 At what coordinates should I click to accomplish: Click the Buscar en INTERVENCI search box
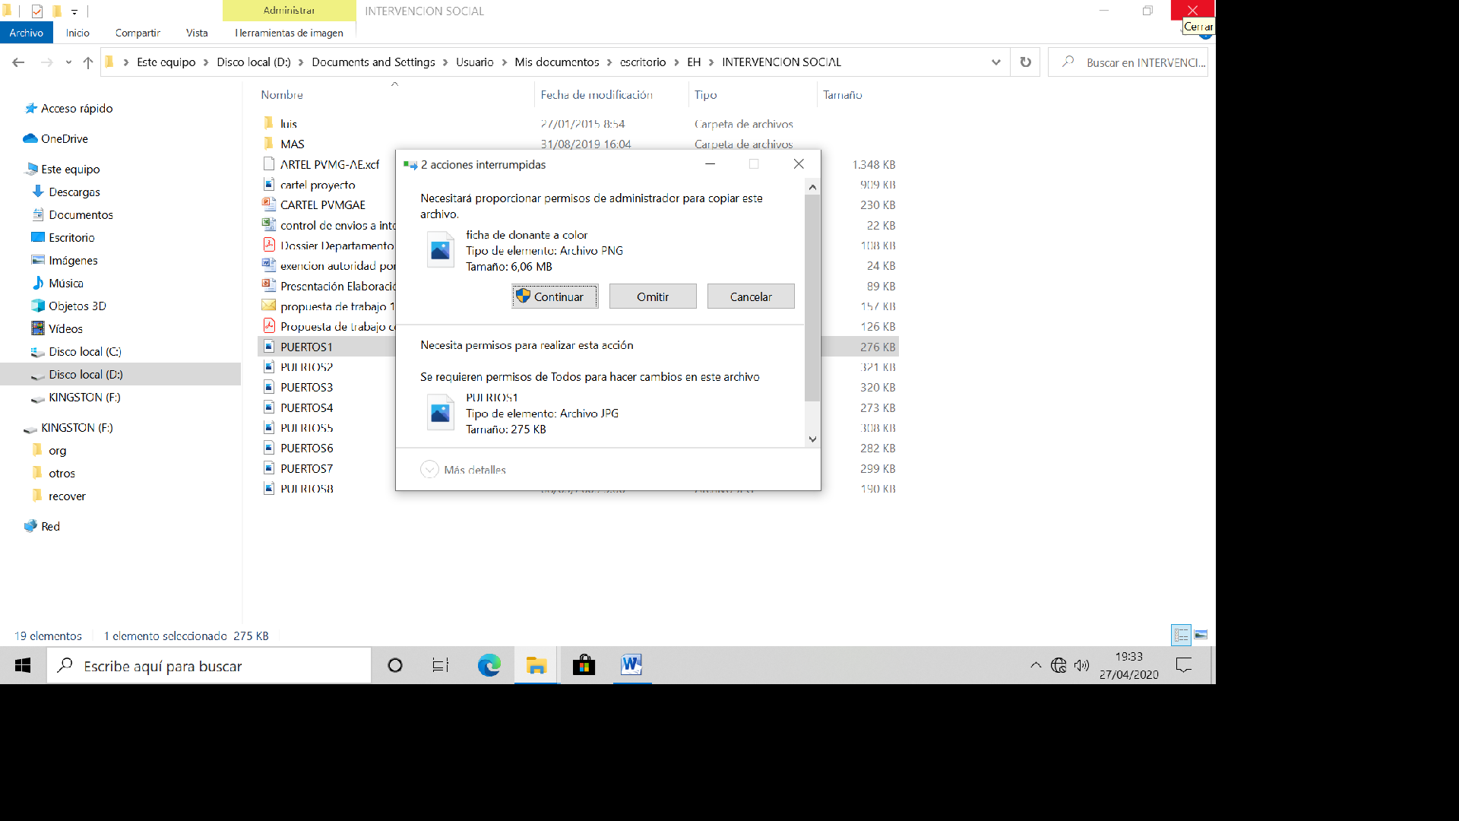coord(1128,62)
